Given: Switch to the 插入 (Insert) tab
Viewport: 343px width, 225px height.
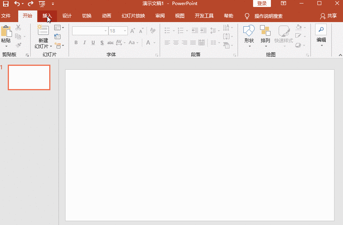Looking at the screenshot, I should click(x=47, y=16).
